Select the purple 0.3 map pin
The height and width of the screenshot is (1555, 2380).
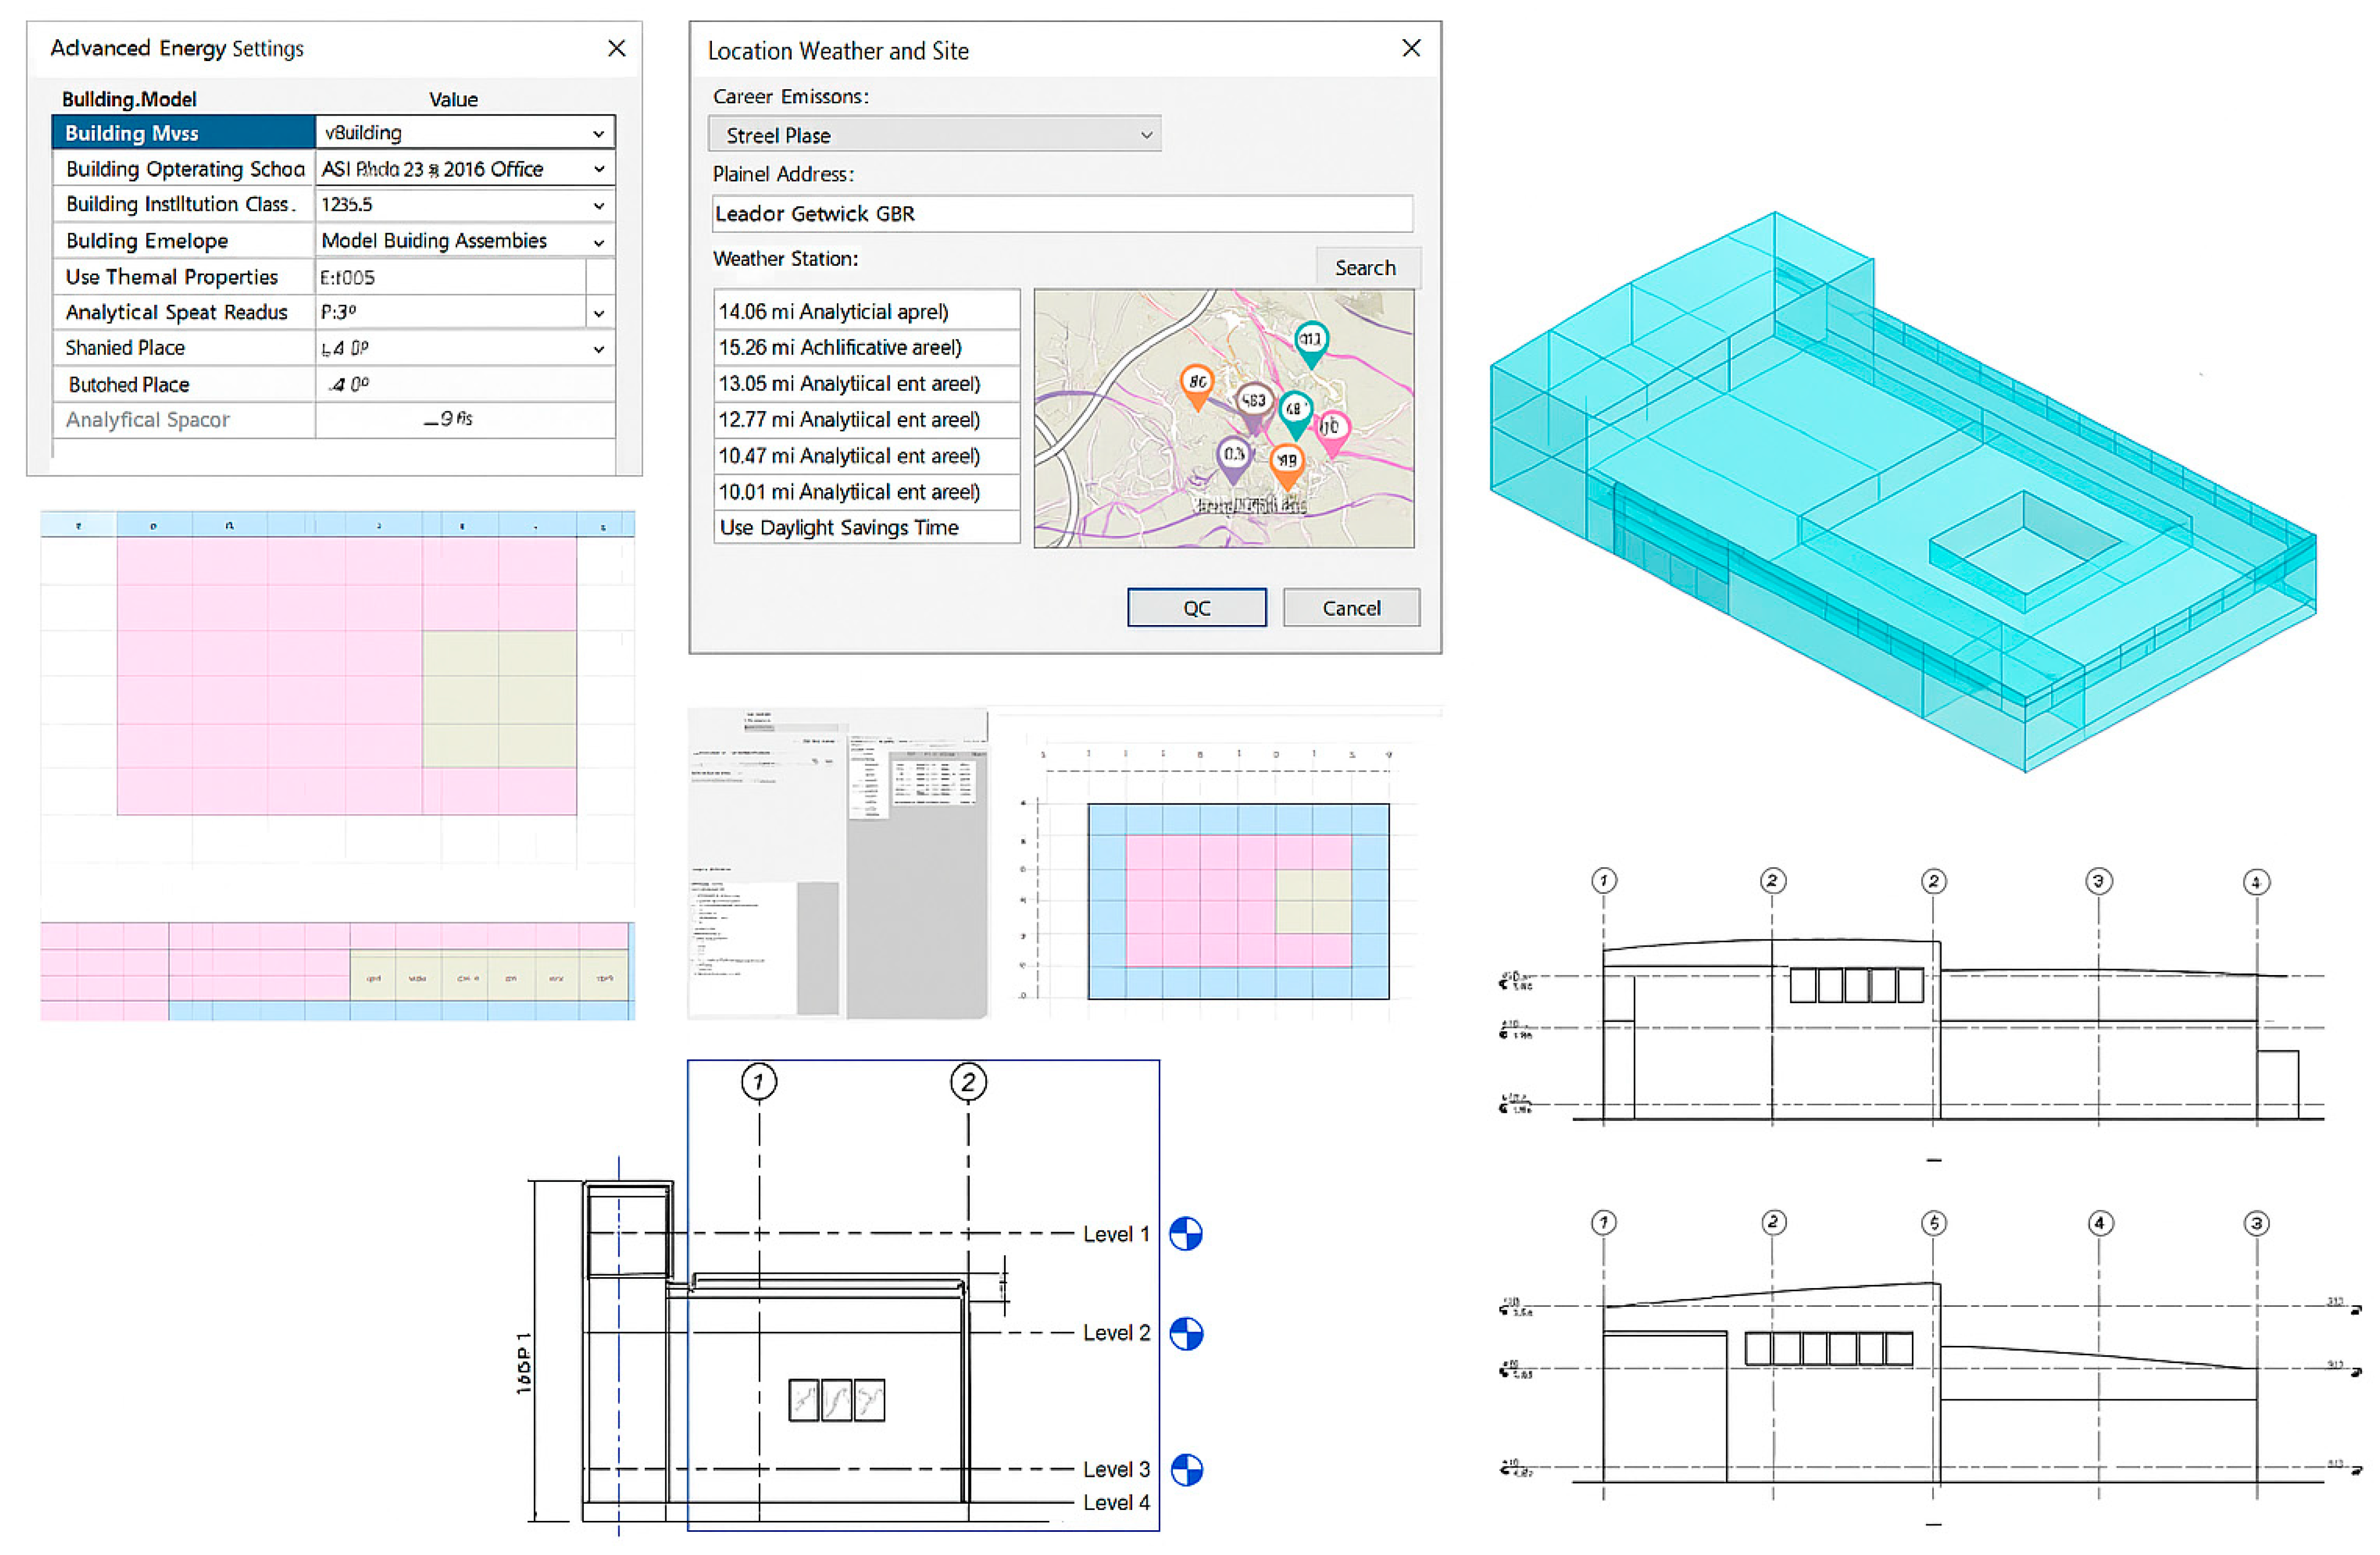tap(1233, 455)
